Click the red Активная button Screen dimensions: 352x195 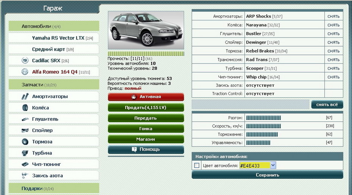pos(146,97)
